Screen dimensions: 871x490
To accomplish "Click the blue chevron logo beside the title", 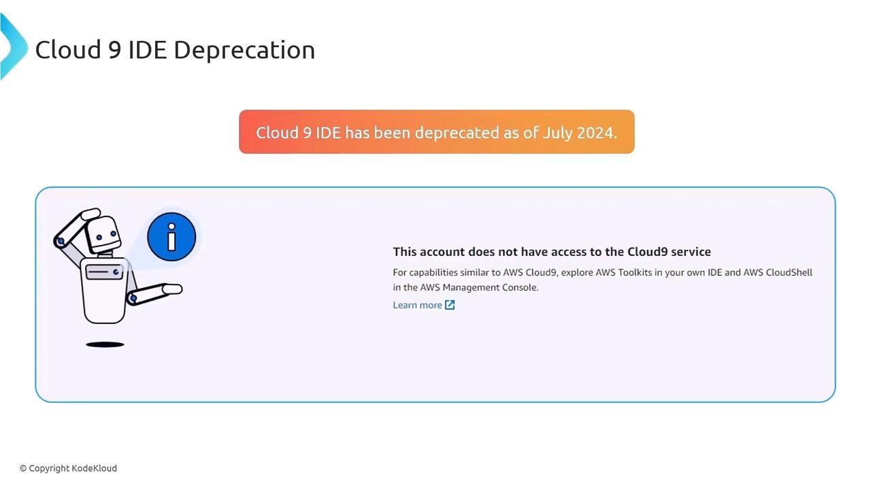I will pyautogui.click(x=12, y=46).
